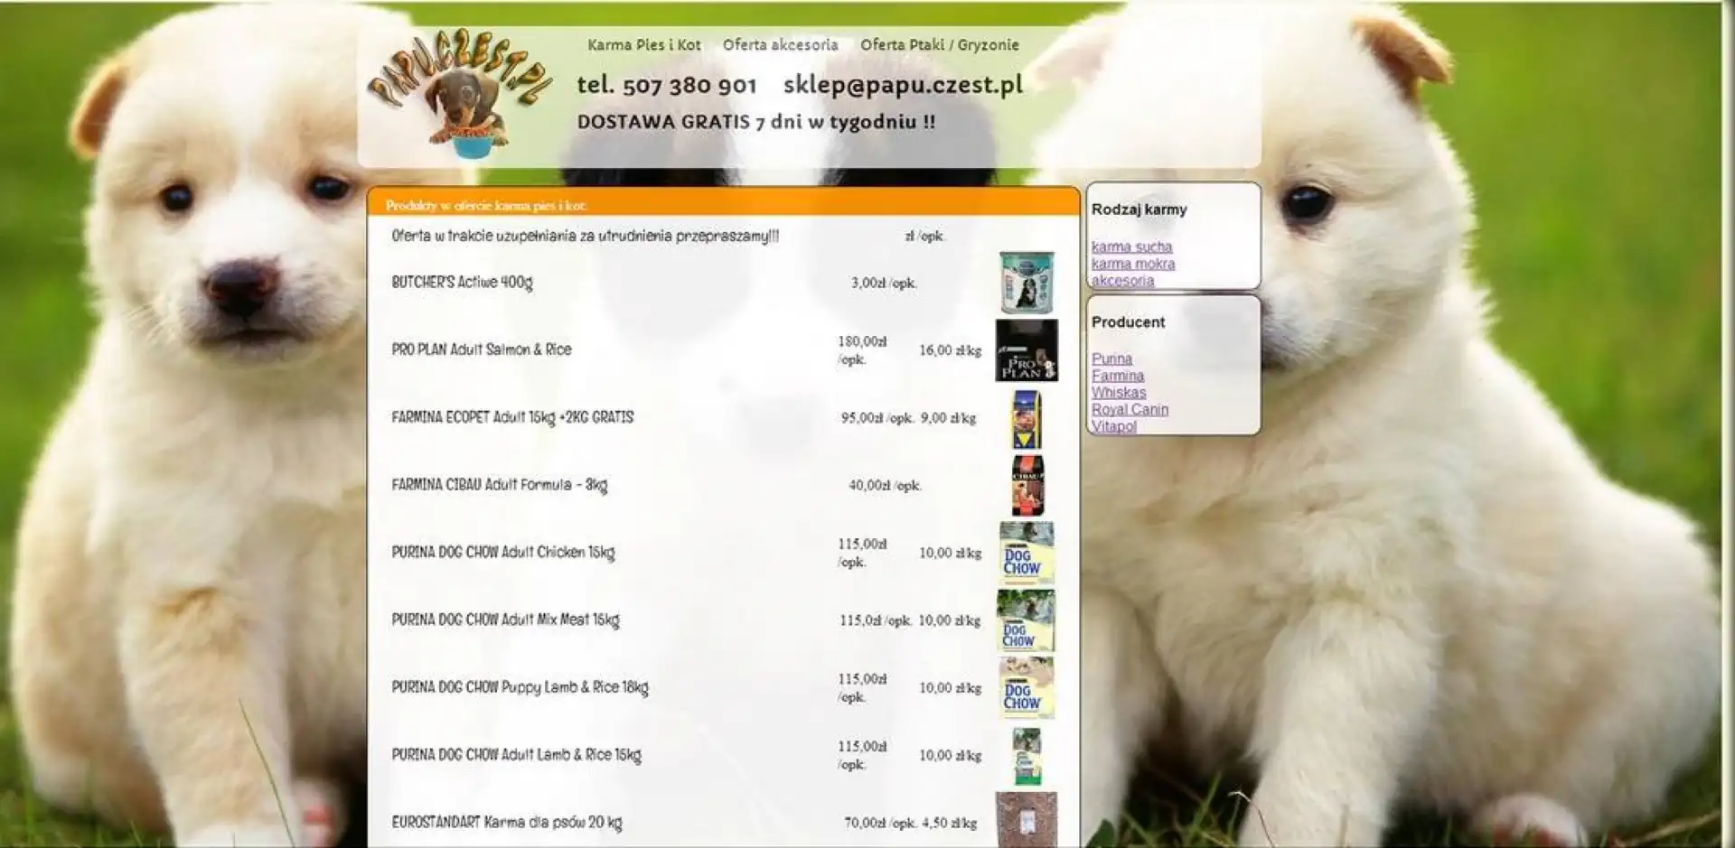Open Oferta Ptaki / Gryzonie menu item
The width and height of the screenshot is (1735, 848).
pos(939,45)
